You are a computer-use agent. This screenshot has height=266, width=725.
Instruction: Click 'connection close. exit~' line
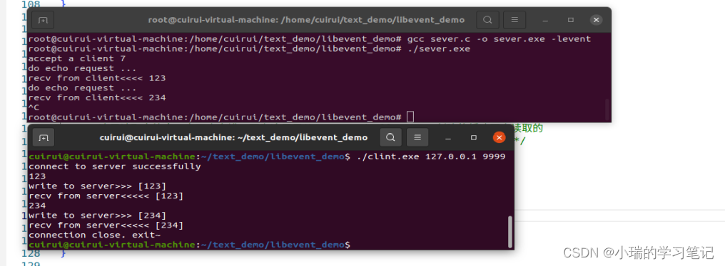[x=94, y=235]
